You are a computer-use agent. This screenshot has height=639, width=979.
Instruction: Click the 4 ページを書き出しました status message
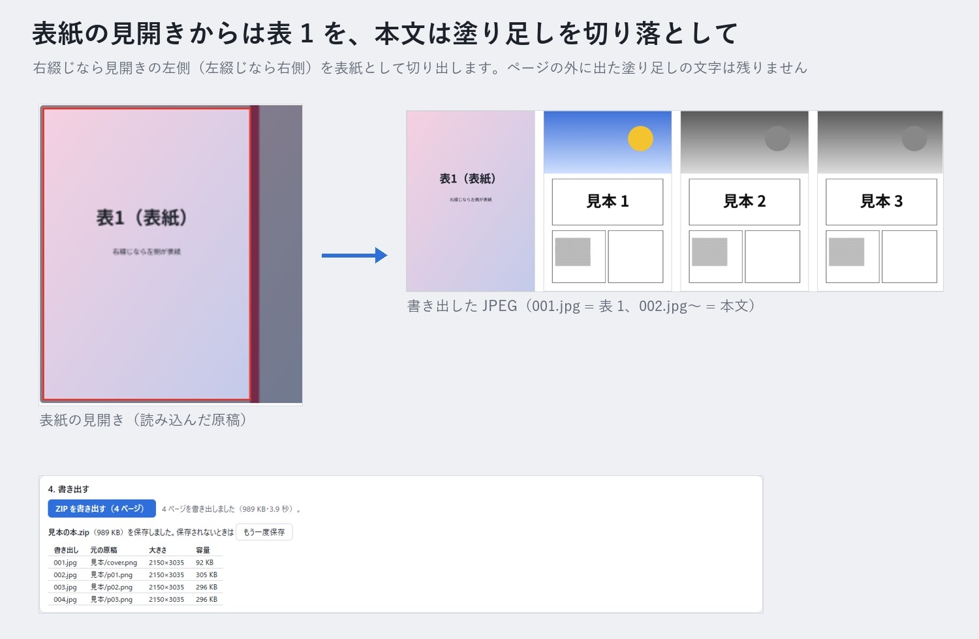(x=231, y=509)
